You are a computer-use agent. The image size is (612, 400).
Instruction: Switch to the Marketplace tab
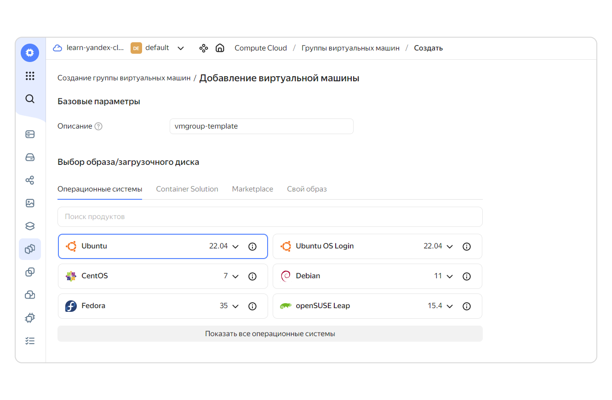point(252,189)
